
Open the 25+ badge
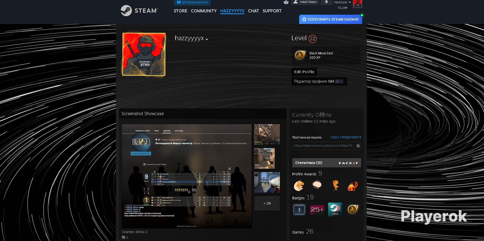317,210
